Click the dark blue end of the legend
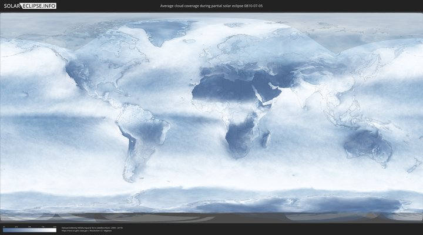Screen dimensions: 423x235 [5, 230]
